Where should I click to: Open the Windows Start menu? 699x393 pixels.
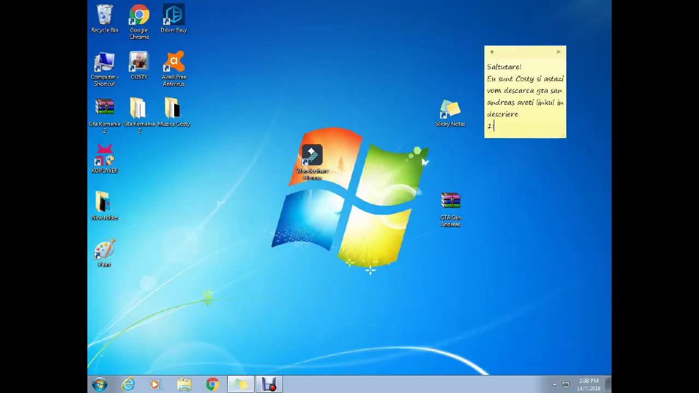pos(100,384)
